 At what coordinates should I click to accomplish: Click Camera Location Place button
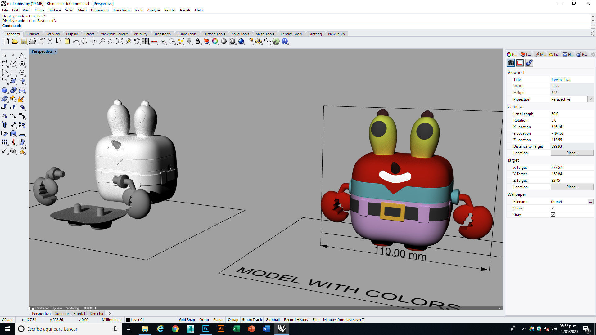coord(572,153)
